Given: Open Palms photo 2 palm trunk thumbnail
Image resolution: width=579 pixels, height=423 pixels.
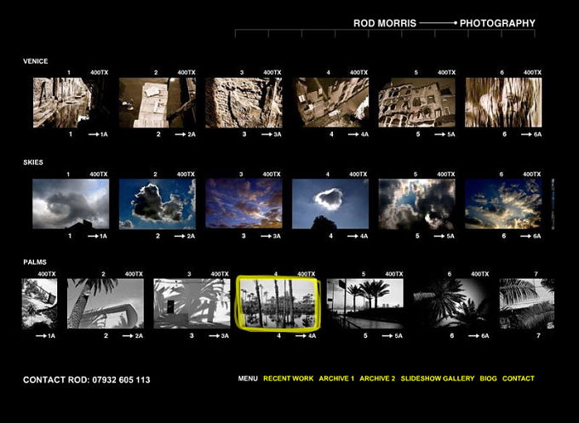Looking at the screenshot, I should [x=106, y=303].
